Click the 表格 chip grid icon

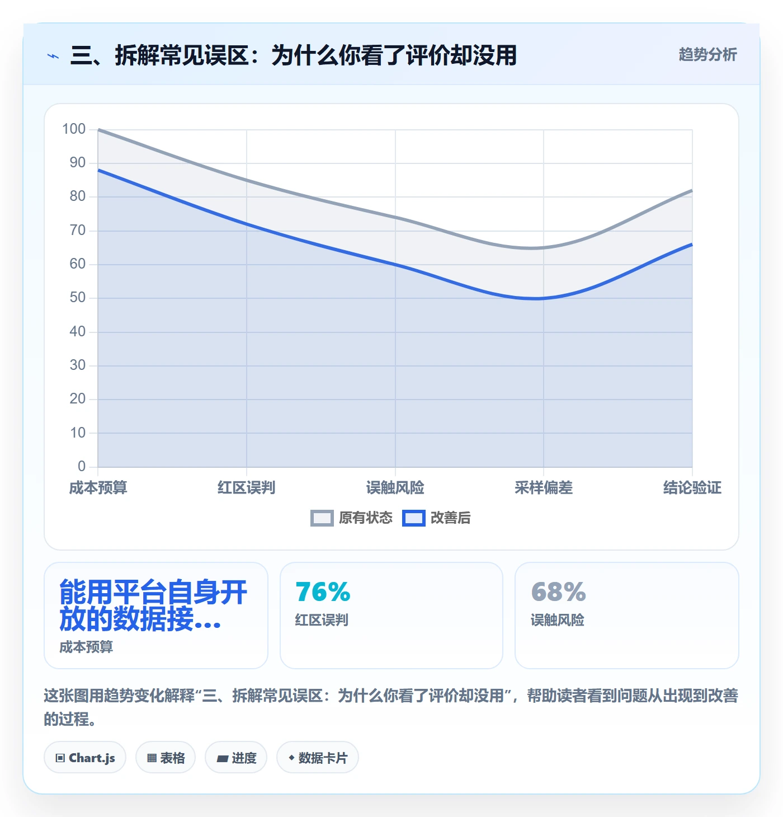152,758
